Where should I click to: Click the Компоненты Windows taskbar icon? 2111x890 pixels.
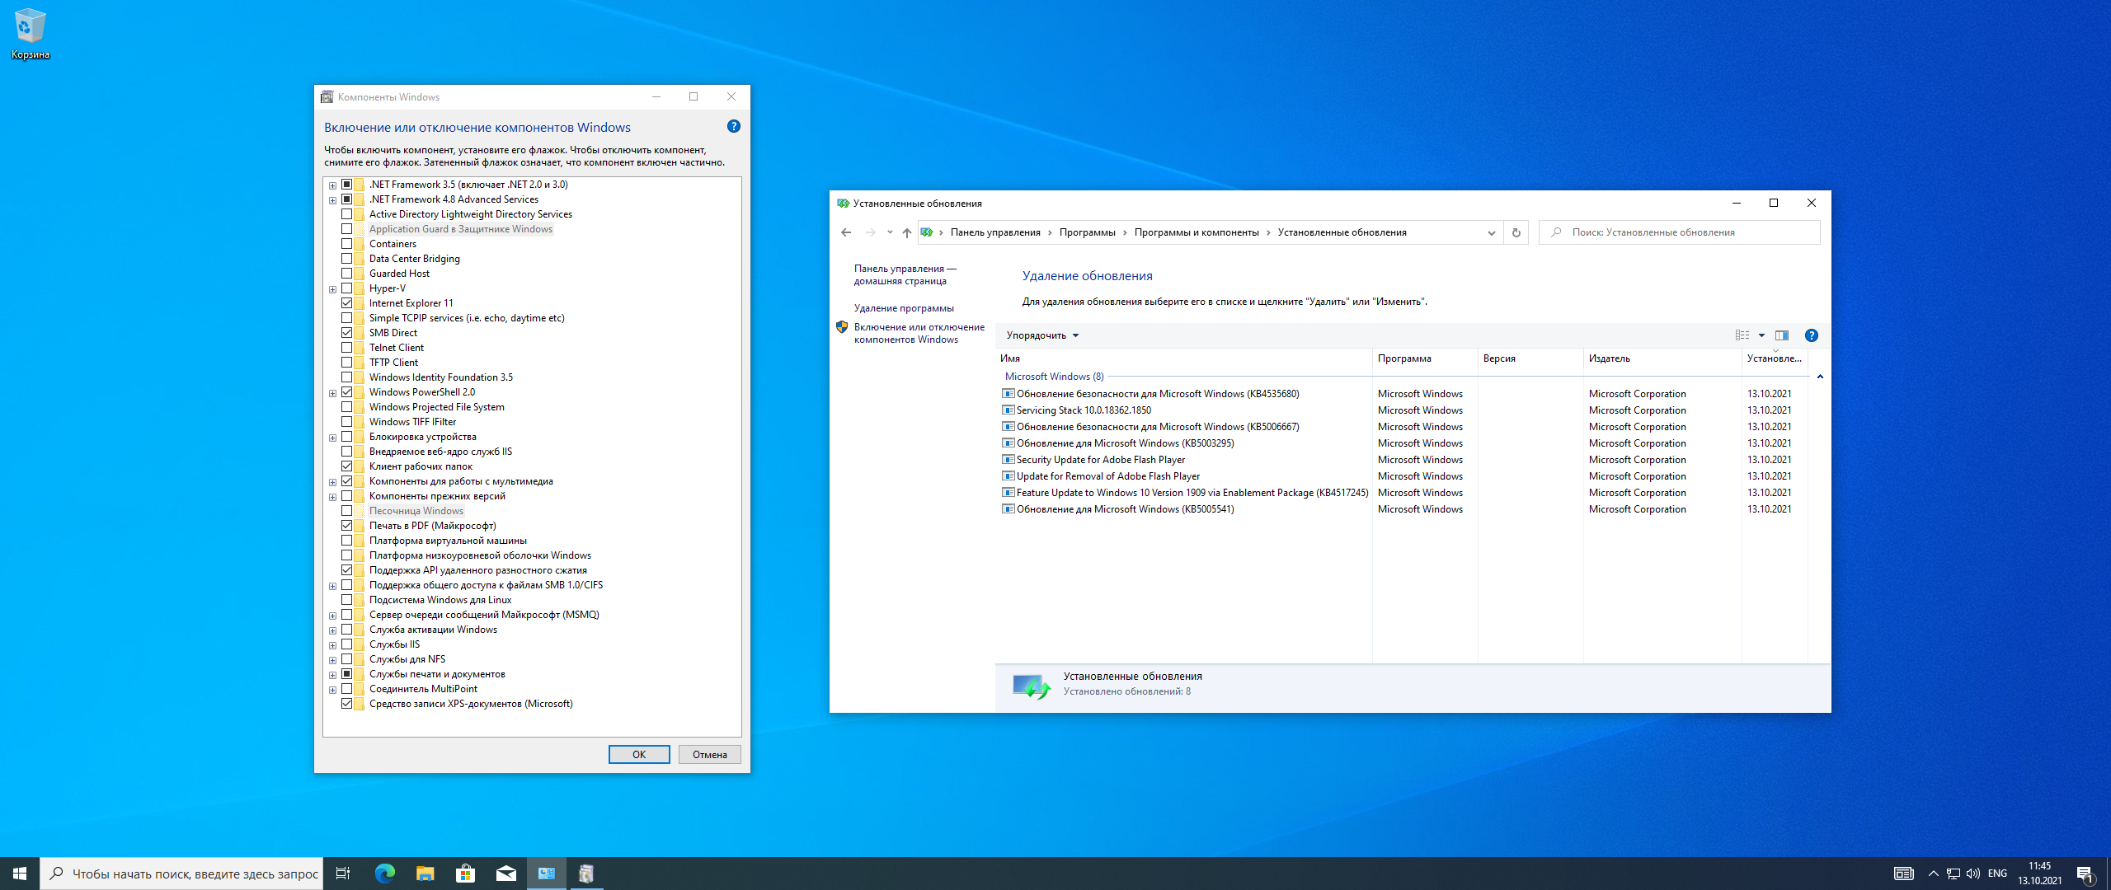(586, 874)
